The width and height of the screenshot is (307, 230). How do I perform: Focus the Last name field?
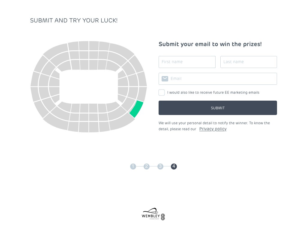249,62
